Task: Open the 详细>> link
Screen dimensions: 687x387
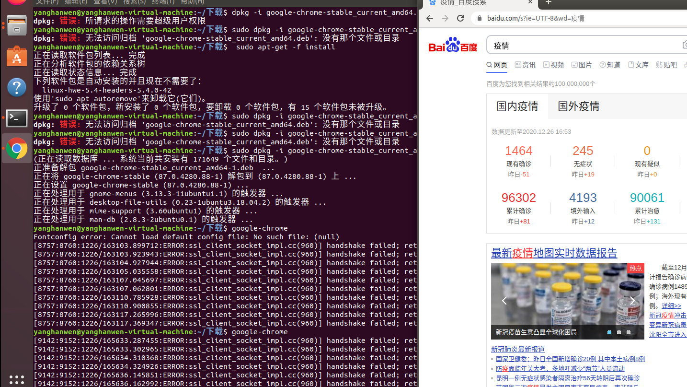Action: (671, 305)
